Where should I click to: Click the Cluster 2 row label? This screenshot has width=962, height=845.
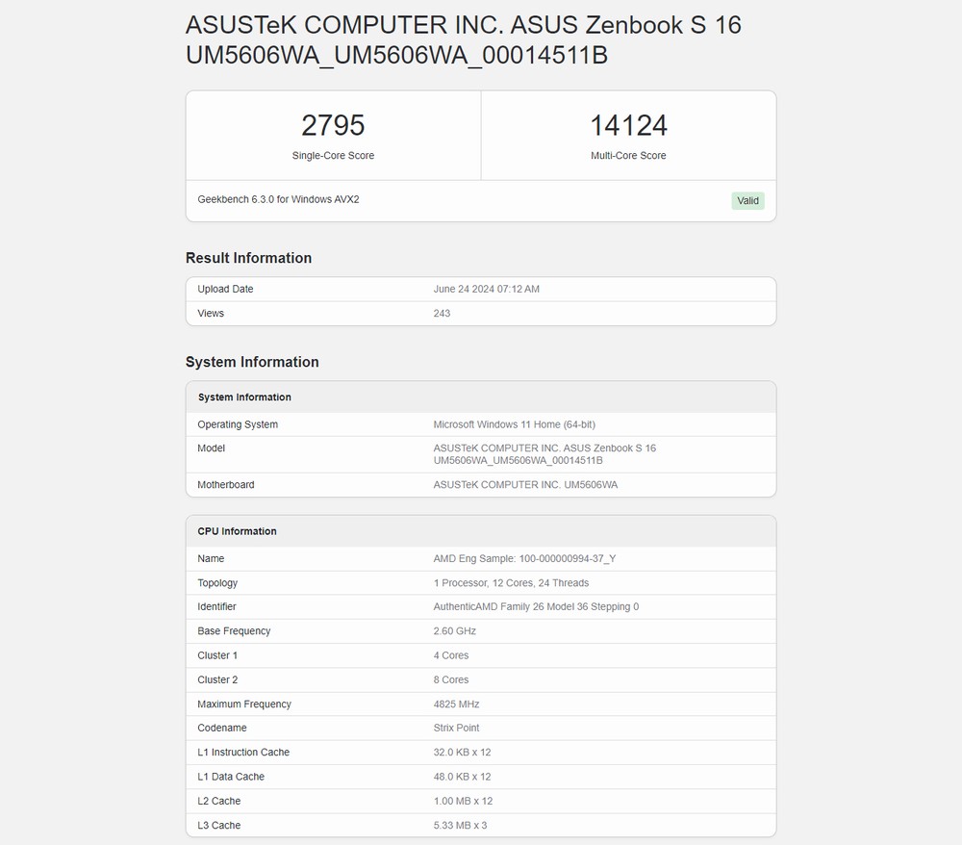pos(217,679)
